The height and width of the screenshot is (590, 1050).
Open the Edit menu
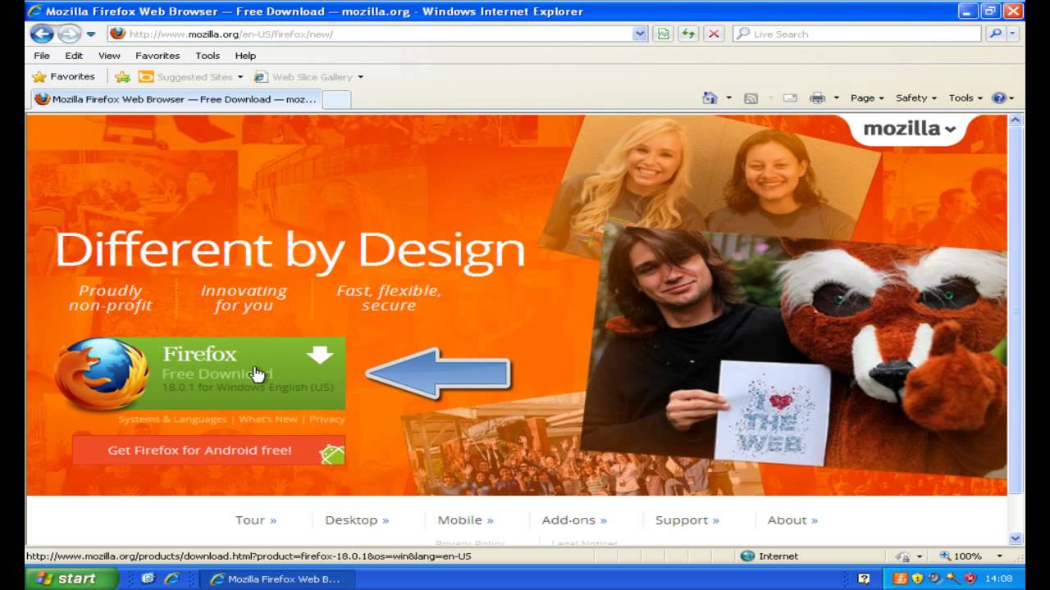[x=74, y=55]
